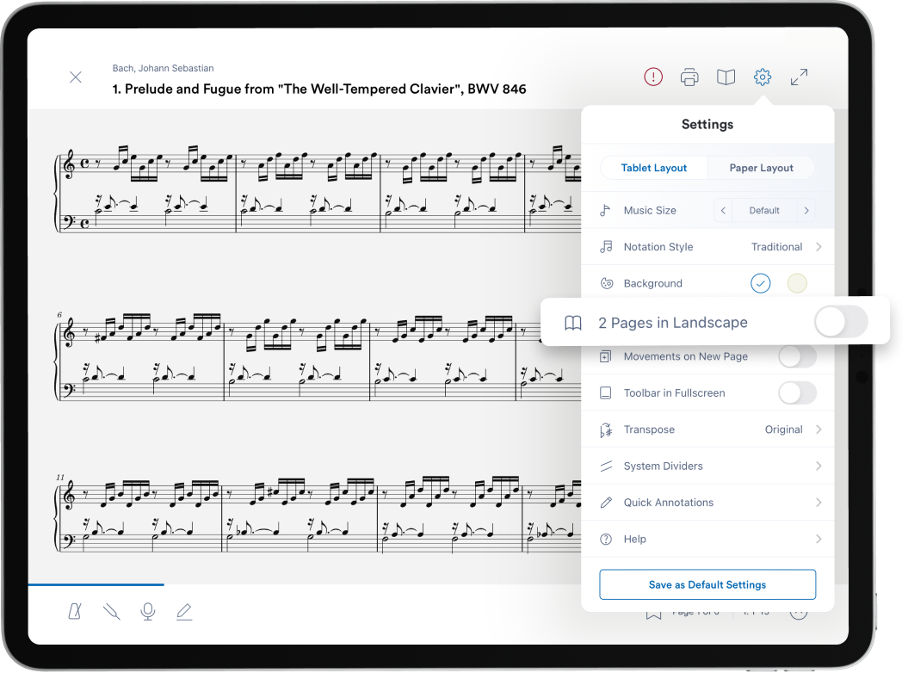The height and width of the screenshot is (673, 908).
Task: Select the white background swatch with checkmark
Action: (760, 283)
